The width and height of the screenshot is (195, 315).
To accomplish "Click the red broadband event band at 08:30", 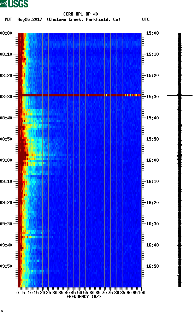I will click(79, 95).
